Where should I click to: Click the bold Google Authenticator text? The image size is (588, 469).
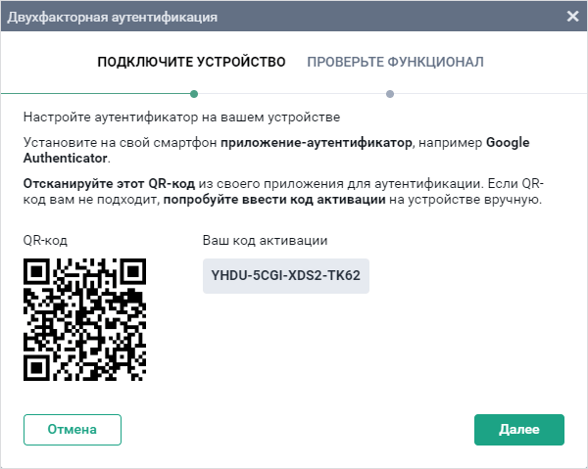(x=66, y=158)
